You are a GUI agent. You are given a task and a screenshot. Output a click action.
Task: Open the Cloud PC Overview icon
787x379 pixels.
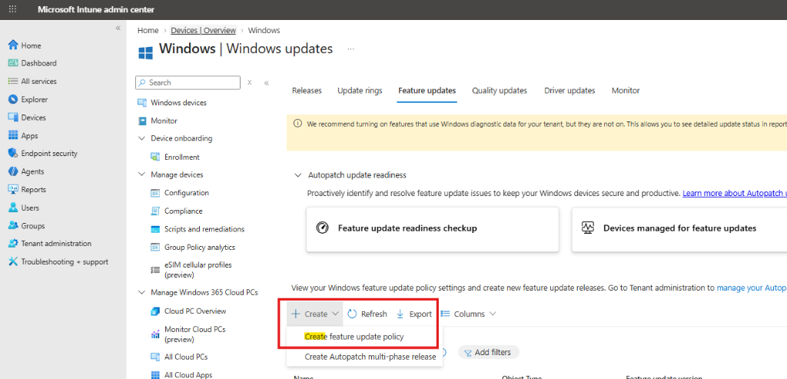155,311
